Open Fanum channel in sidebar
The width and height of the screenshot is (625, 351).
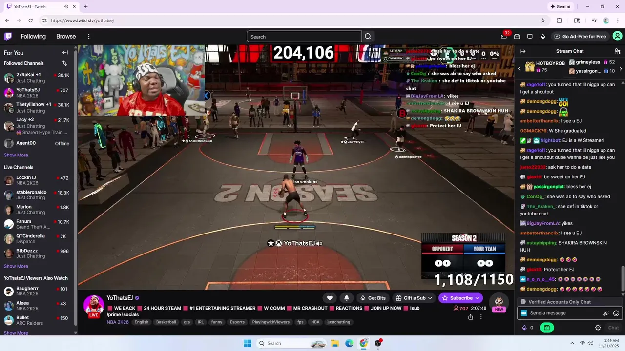(x=37, y=224)
